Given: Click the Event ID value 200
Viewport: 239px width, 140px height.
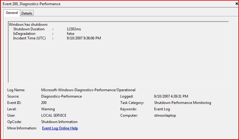Looking at the screenshot, I should [x=44, y=103].
